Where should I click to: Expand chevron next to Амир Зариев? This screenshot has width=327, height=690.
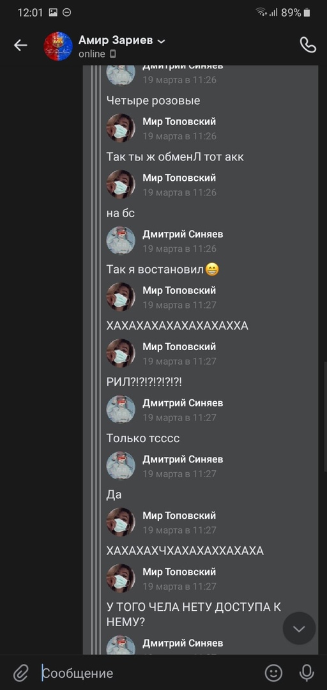pos(161,42)
